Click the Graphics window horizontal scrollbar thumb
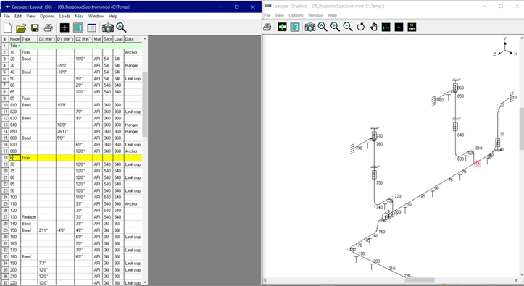 pos(420,280)
